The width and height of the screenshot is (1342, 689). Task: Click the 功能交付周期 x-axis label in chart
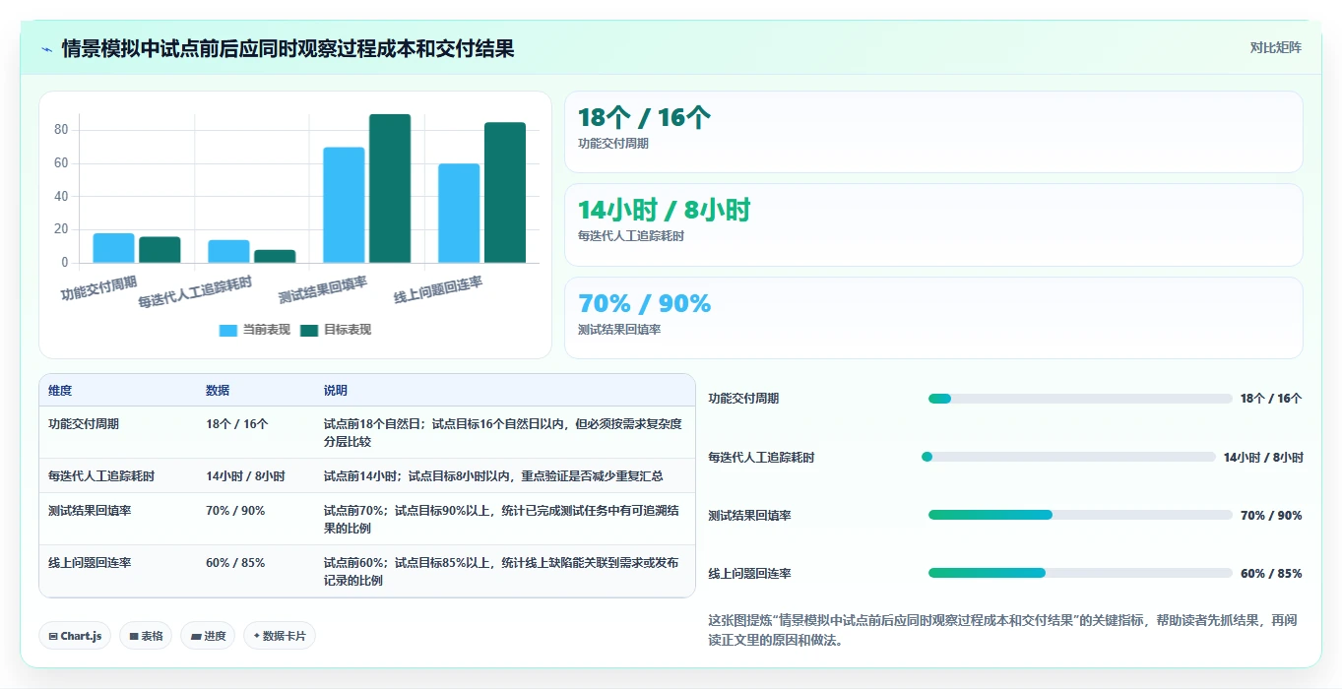click(98, 288)
